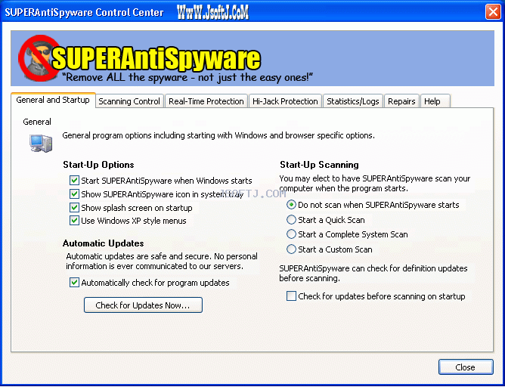Switch to the Hi-Jack Protection tab

coord(285,101)
